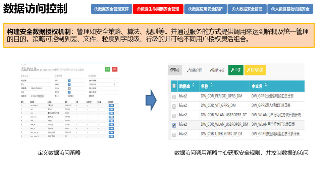Click the cell DW_CDR_VIT_GPRS_DM

pos(218,106)
